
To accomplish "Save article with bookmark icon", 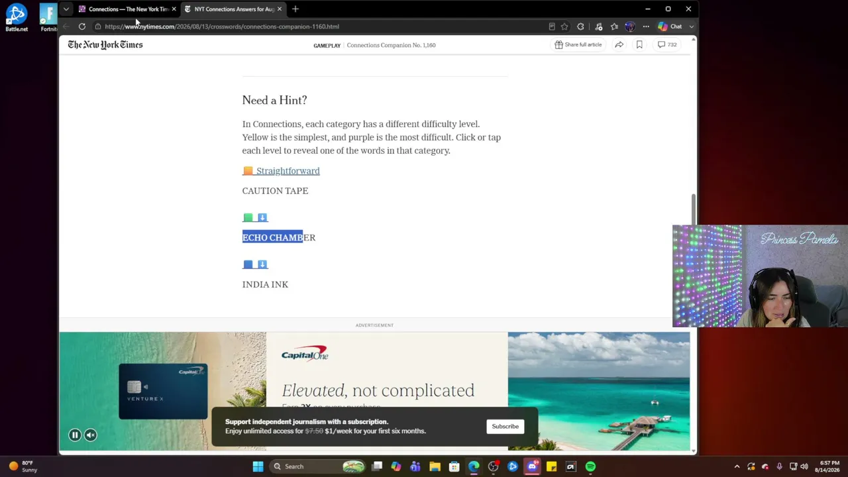I will point(639,44).
